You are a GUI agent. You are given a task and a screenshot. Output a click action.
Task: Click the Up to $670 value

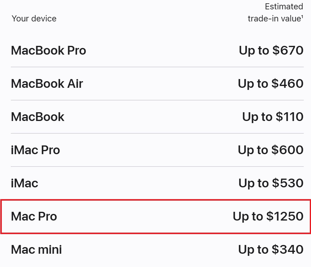[x=271, y=51]
